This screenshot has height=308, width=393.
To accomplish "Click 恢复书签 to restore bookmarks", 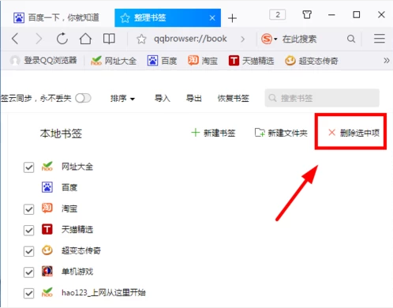I will click(x=234, y=99).
